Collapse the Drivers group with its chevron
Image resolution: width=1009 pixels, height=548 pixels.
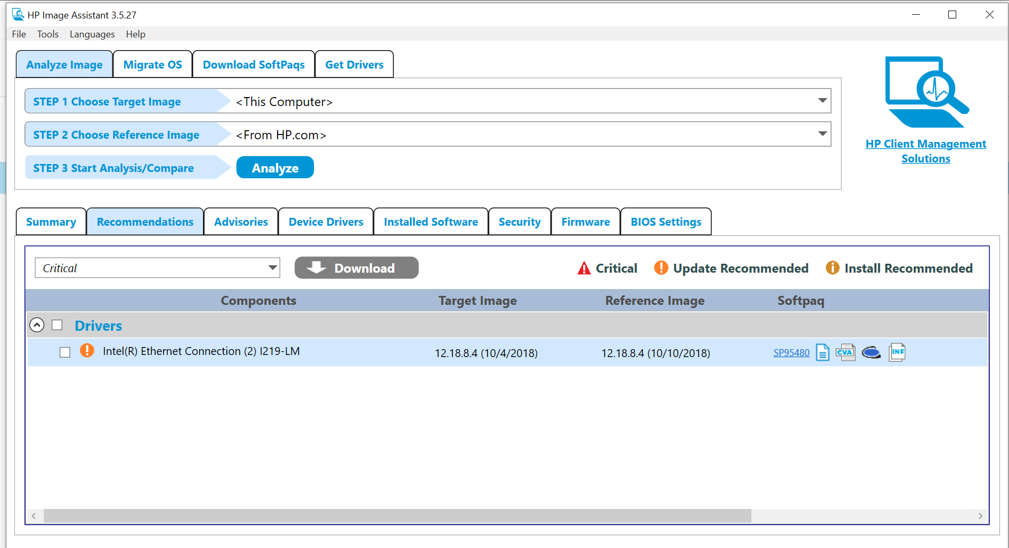(36, 325)
